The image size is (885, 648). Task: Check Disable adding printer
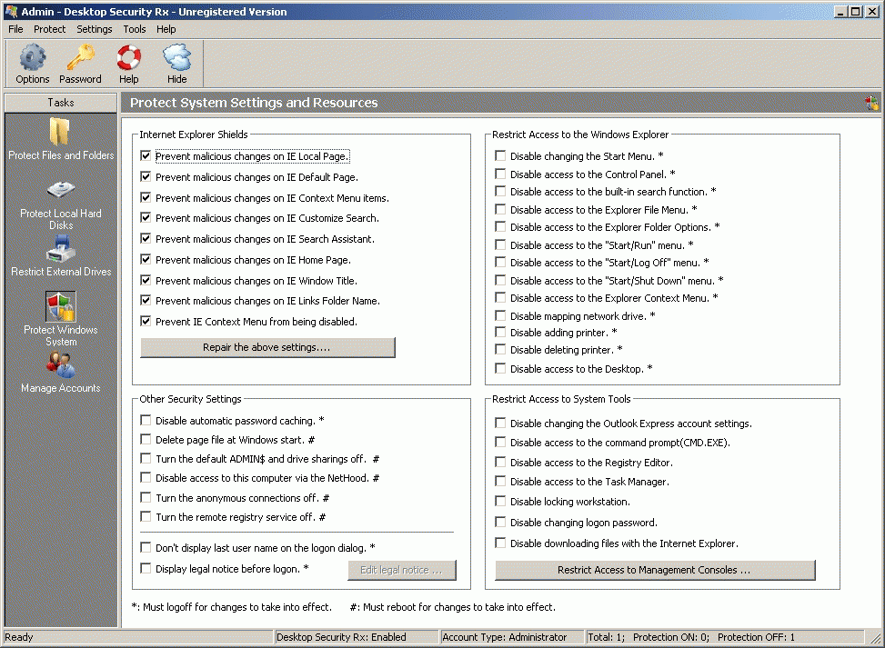500,332
